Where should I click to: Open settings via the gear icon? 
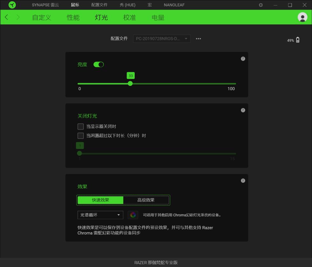(261, 5)
